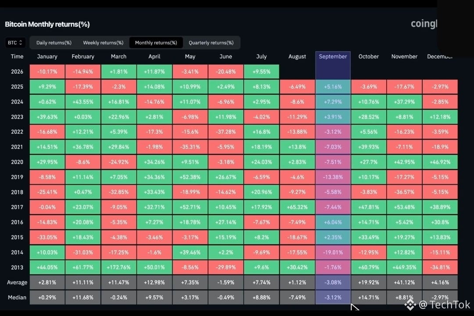Click the July column header

tap(262, 57)
